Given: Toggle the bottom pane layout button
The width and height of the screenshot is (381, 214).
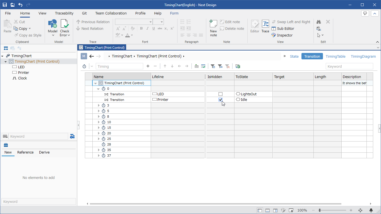Looking at the screenshot, I should 268,210.
